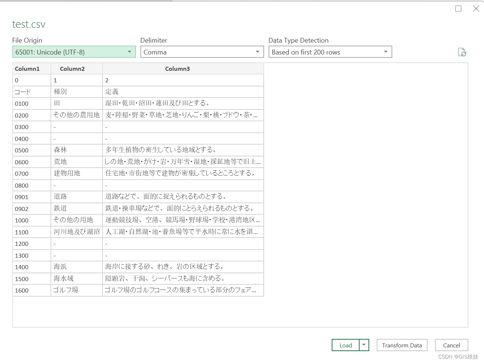Click the cell with code 0400
The width and height of the screenshot is (484, 363).
[x=32, y=139]
